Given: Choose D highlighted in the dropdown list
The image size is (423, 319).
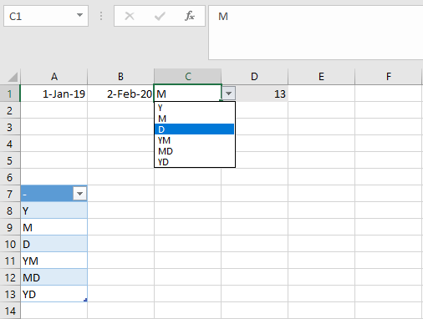Looking at the screenshot, I should pos(194,129).
